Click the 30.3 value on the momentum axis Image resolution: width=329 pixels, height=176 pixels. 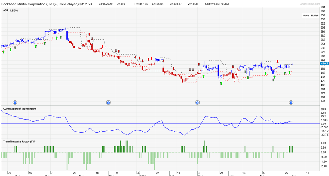coord(323,109)
